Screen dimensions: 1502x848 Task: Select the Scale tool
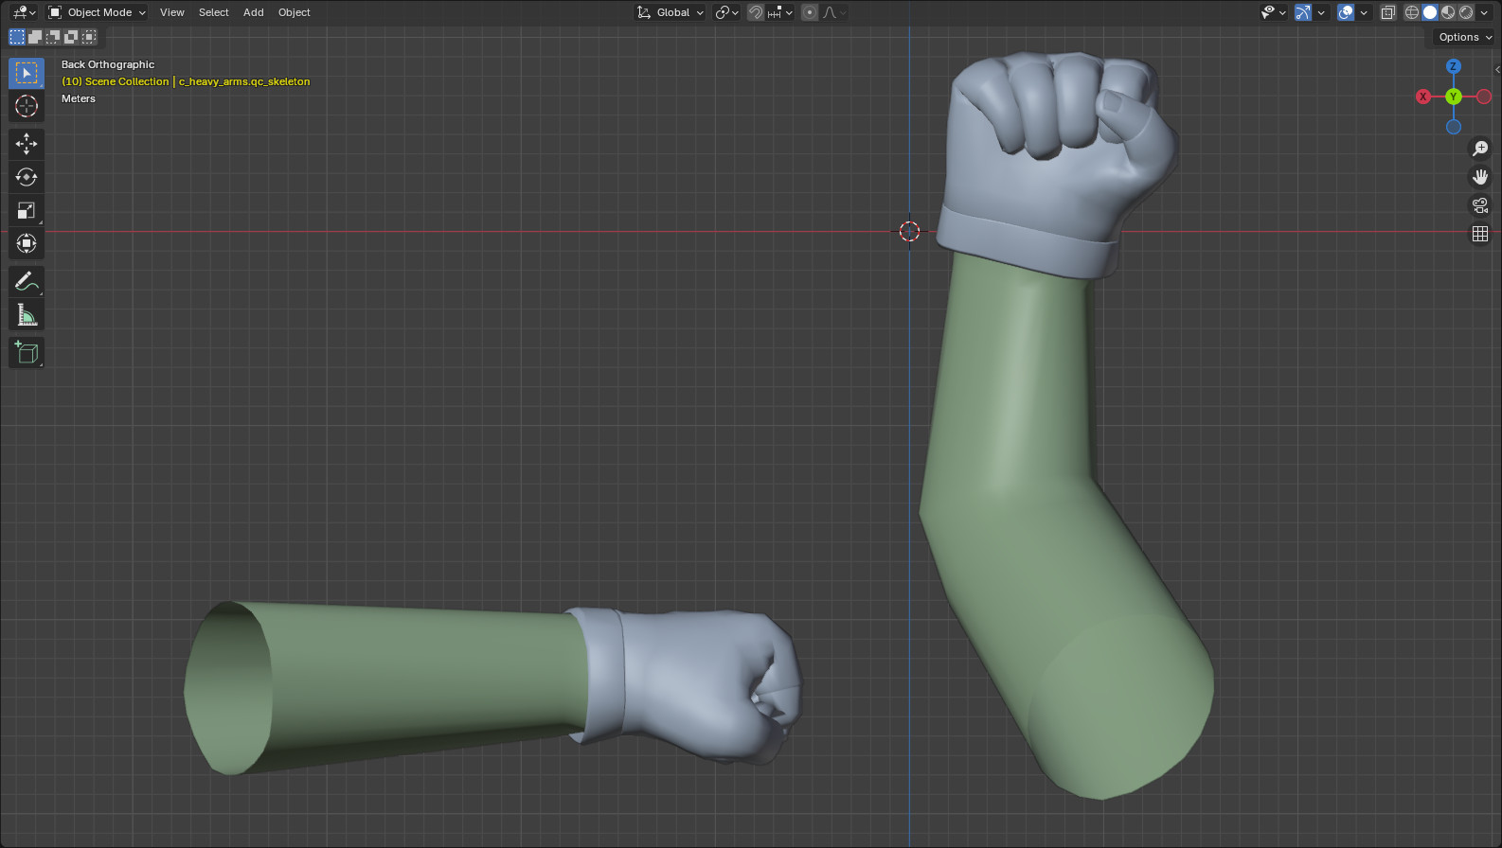click(x=27, y=210)
